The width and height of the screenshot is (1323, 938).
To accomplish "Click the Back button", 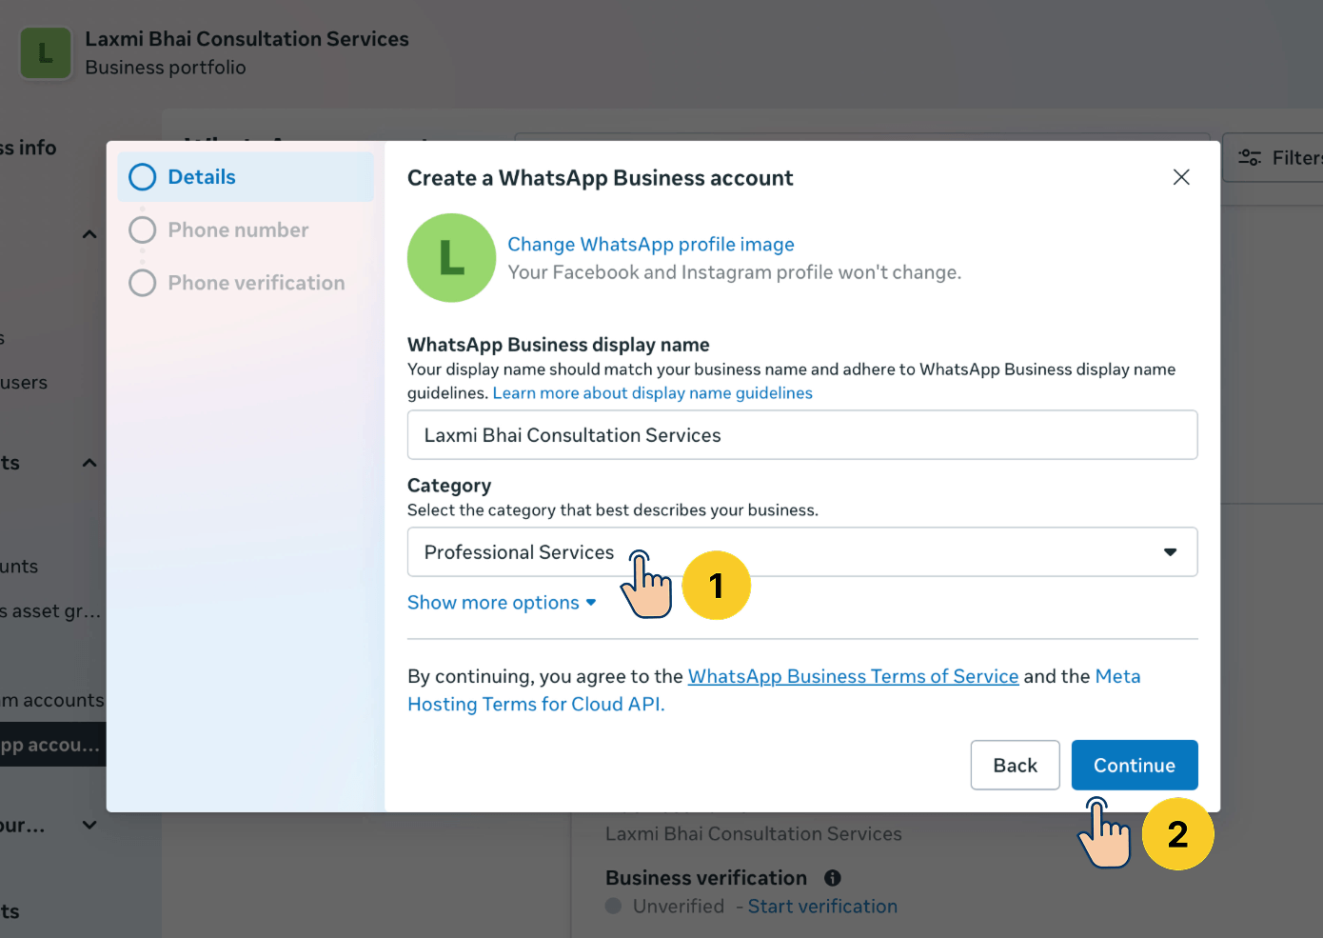I will coord(1015,766).
